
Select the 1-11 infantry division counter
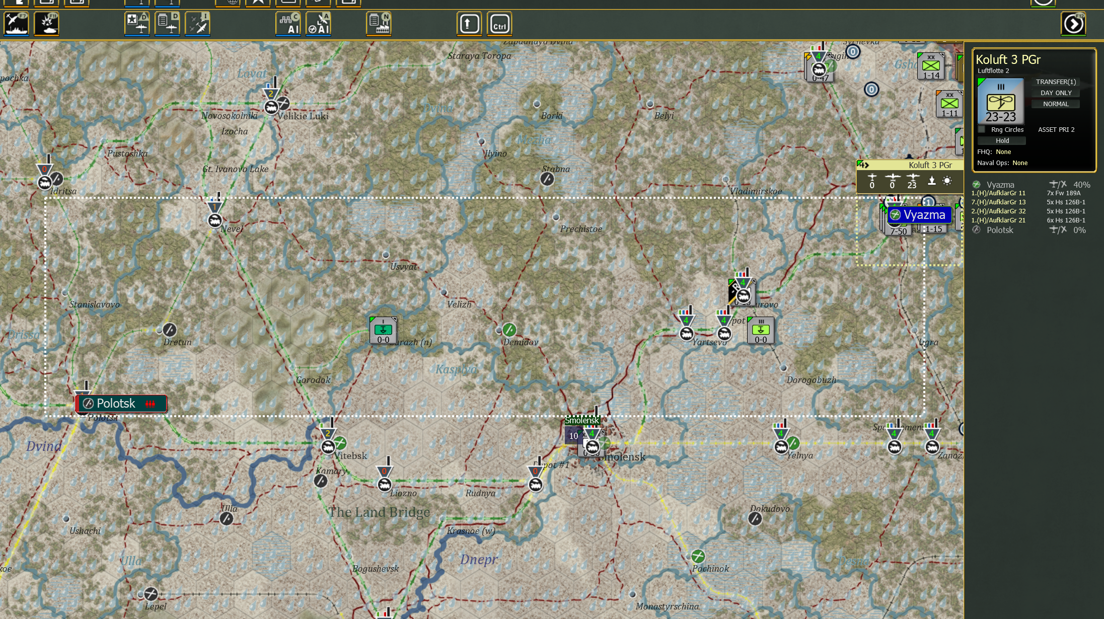tap(949, 104)
